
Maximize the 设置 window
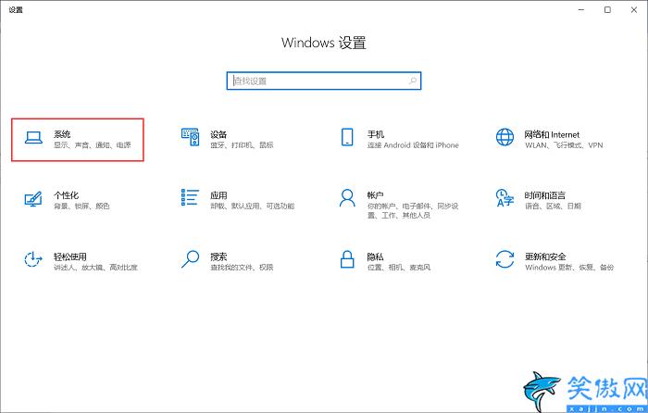[x=607, y=10]
